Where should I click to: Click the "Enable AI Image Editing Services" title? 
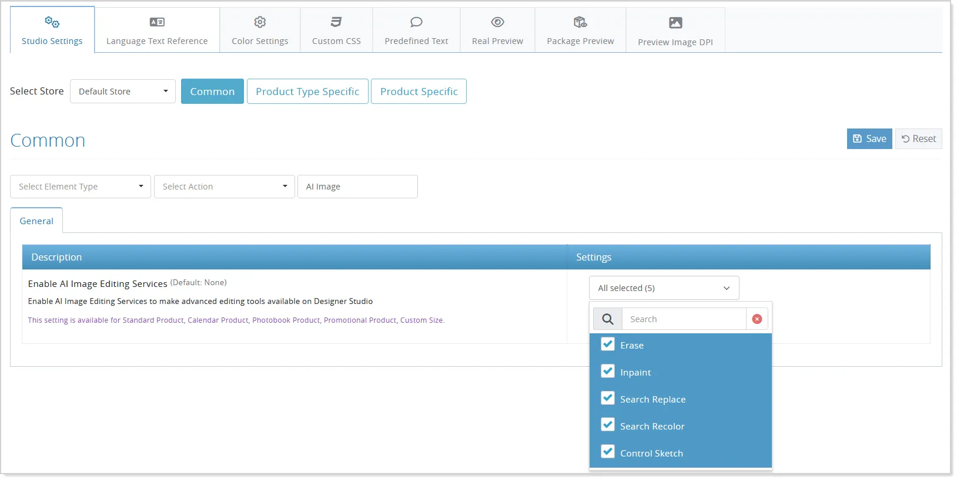click(98, 284)
